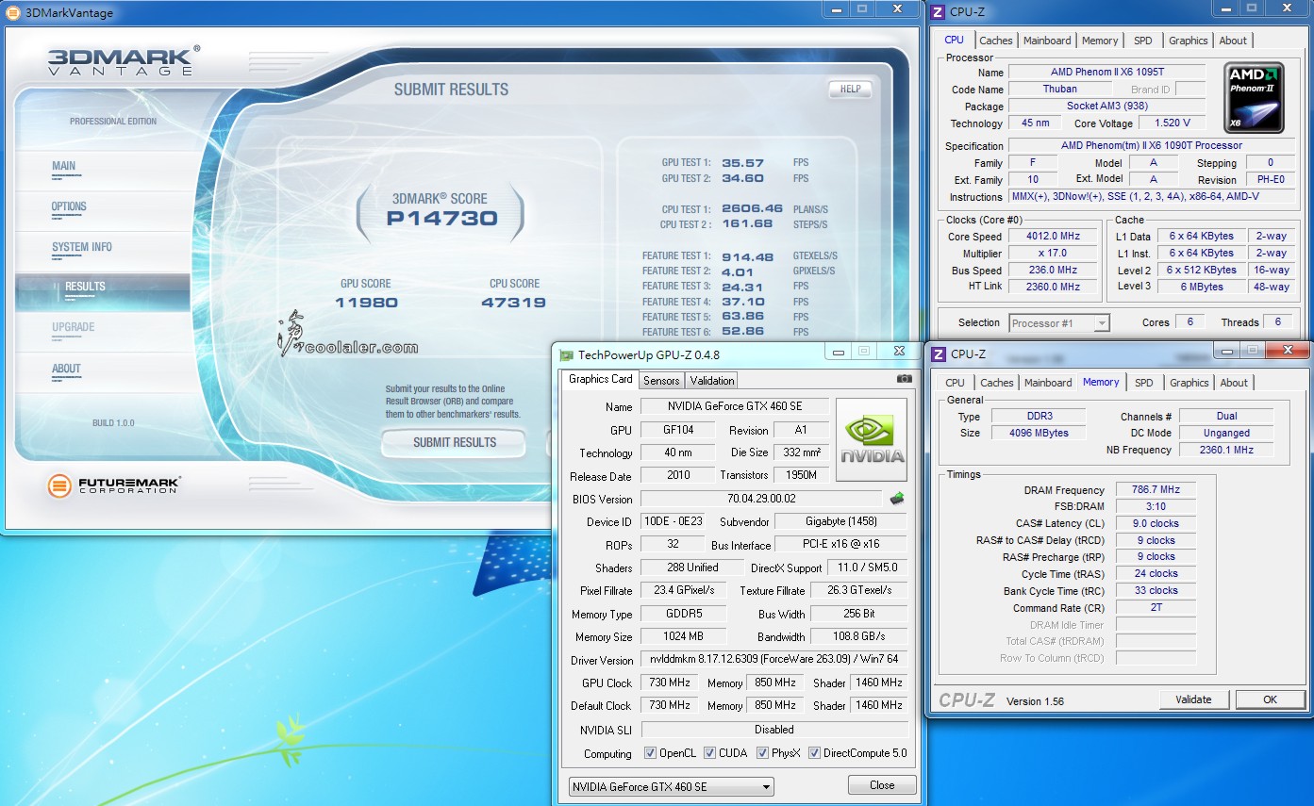
Task: Switch to the Sensors tab in GPU-Z
Action: pyautogui.click(x=661, y=380)
